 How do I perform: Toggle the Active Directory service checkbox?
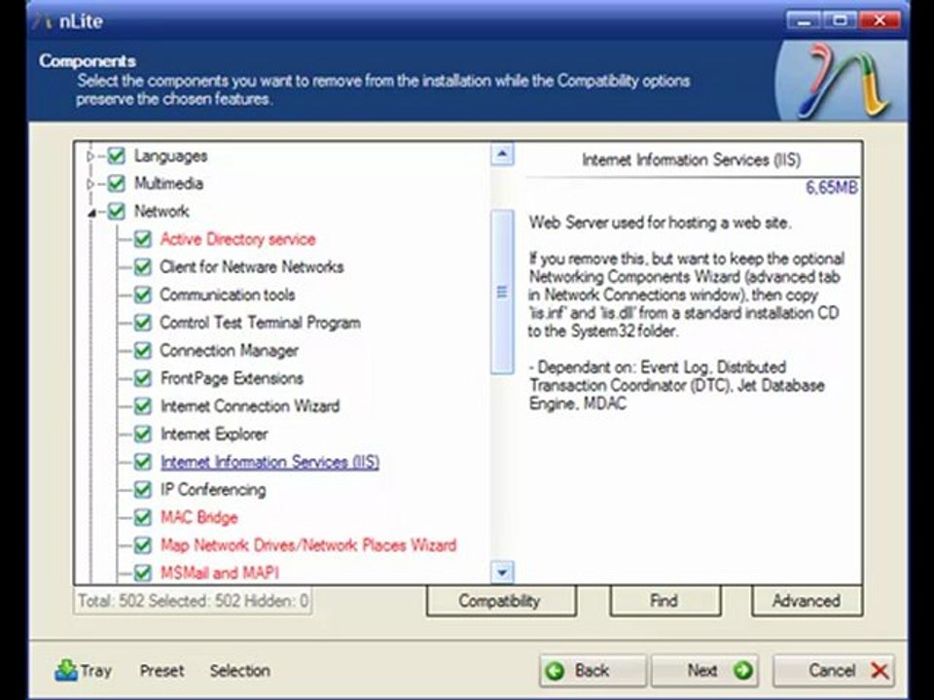pyautogui.click(x=142, y=239)
